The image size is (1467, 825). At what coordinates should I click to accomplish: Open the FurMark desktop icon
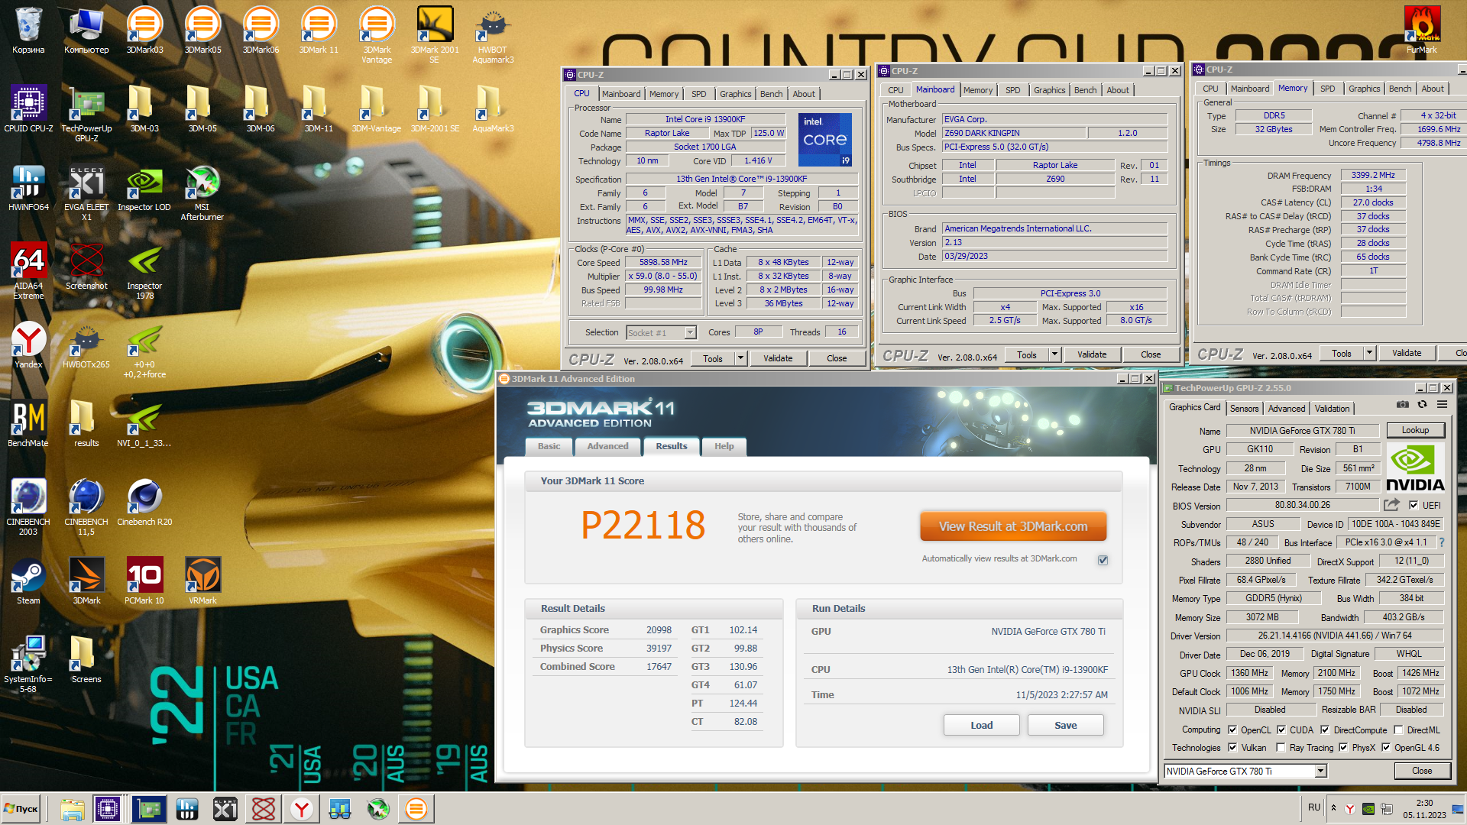click(1422, 31)
